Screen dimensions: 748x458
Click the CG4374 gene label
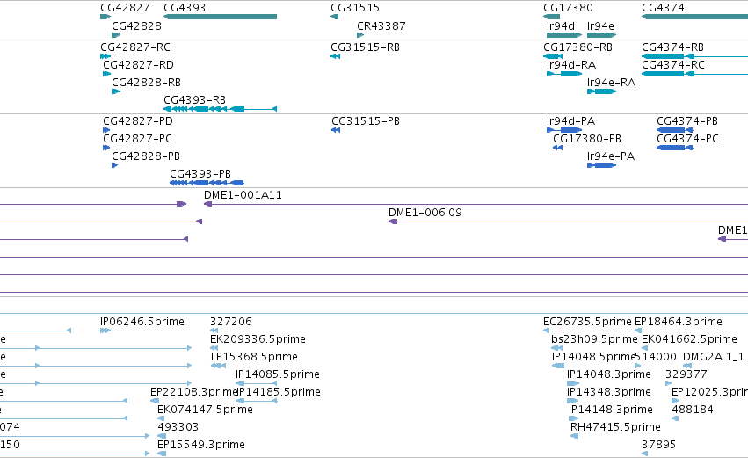point(663,8)
